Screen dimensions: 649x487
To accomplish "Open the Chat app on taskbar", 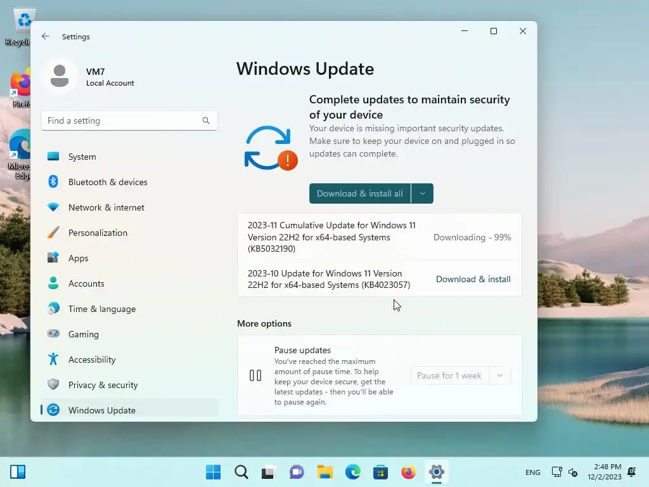I will (x=297, y=472).
